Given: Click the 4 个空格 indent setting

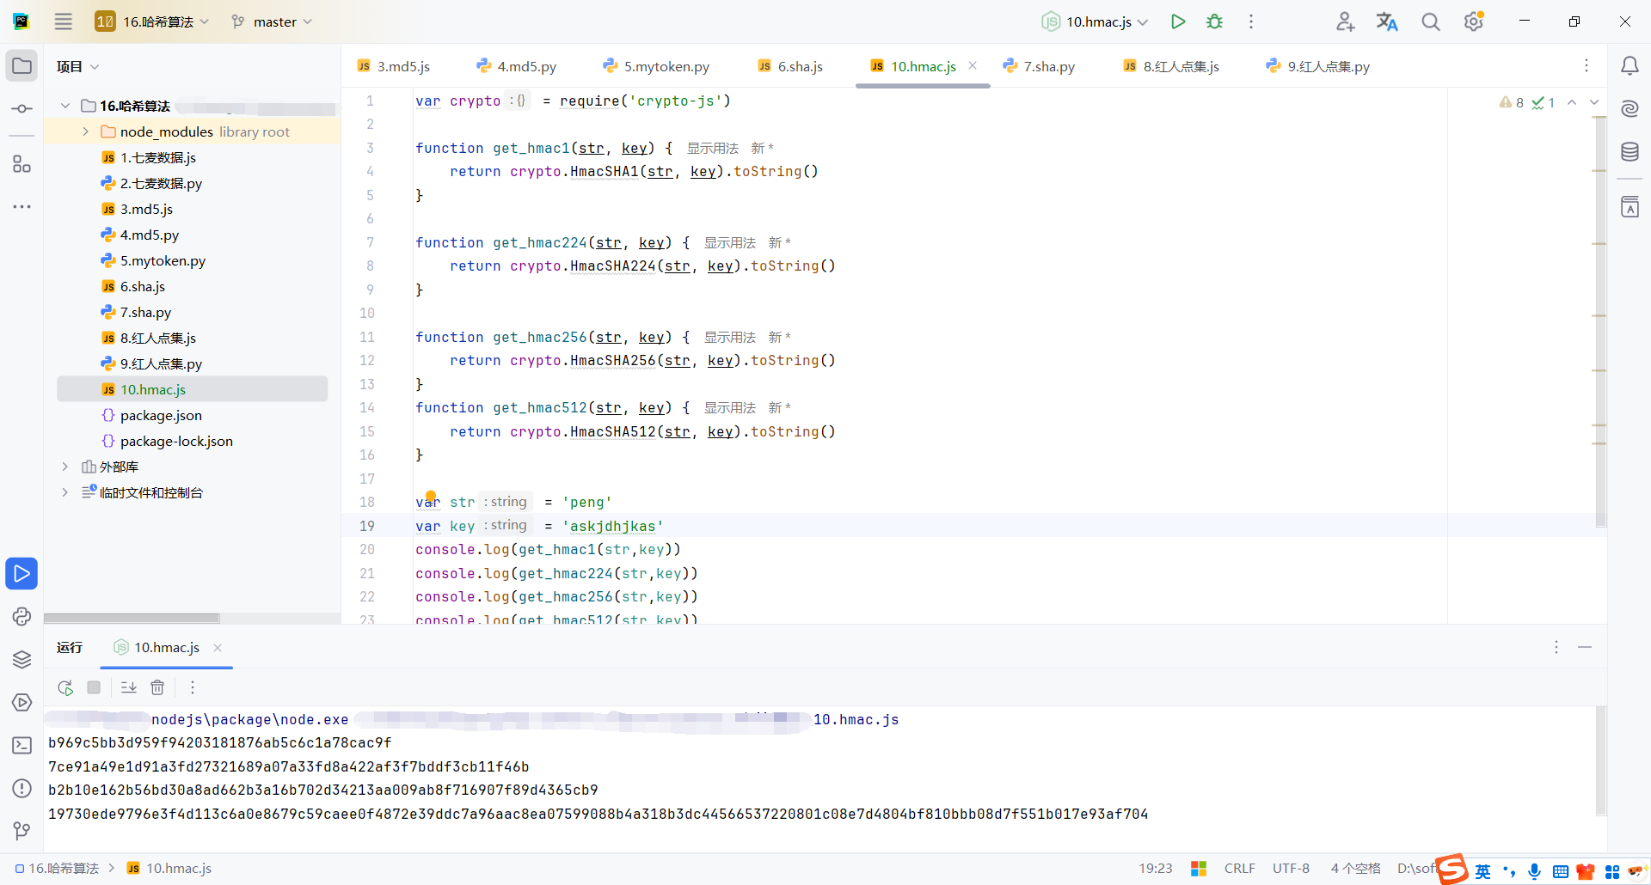Looking at the screenshot, I should (x=1355, y=869).
